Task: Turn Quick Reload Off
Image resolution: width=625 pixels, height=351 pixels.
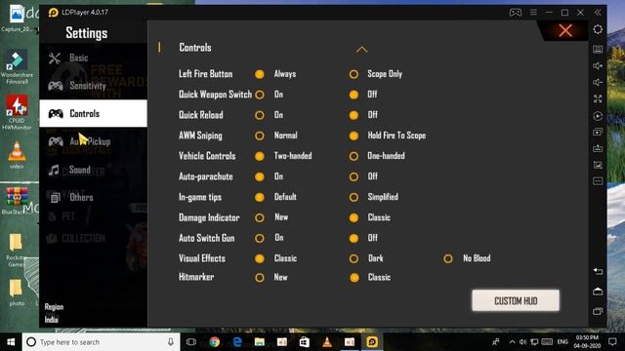Action: [354, 115]
